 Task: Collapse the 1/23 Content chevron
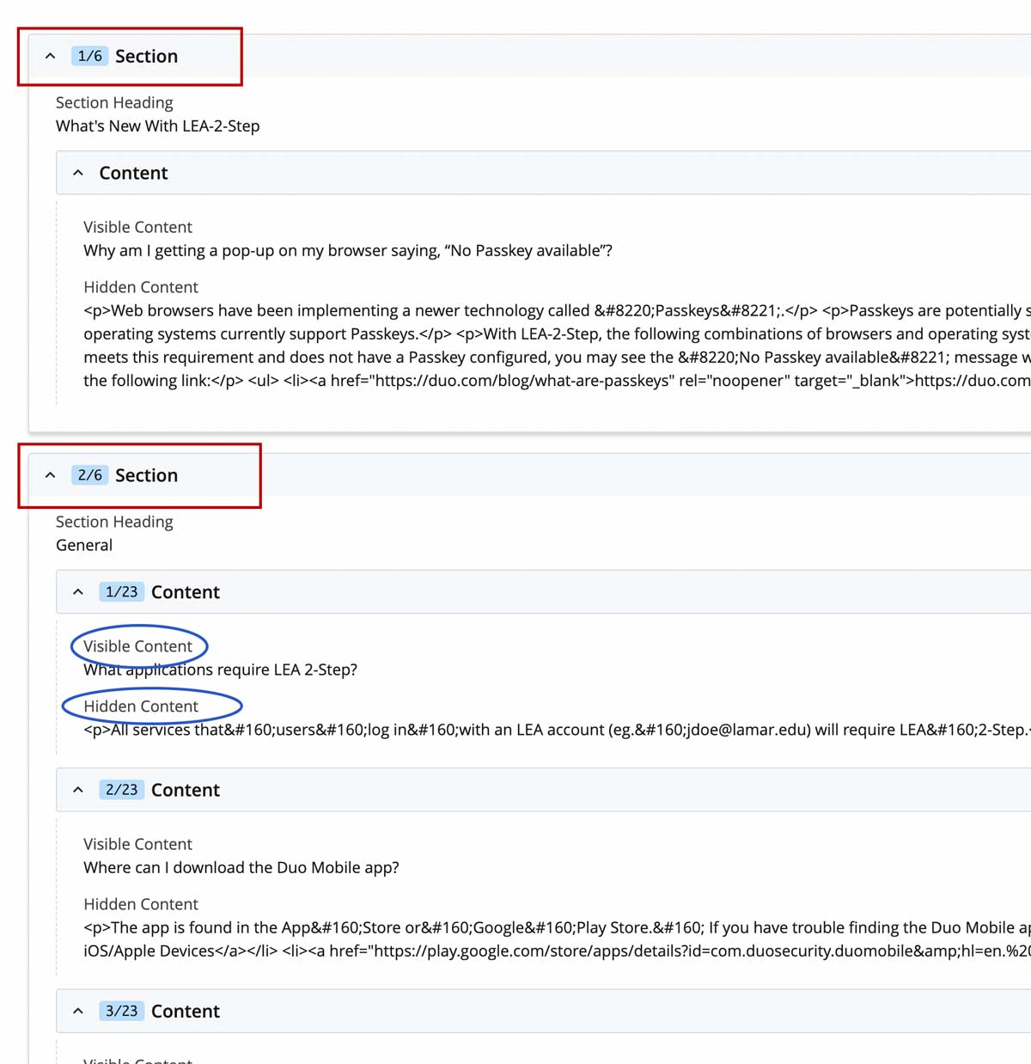tap(78, 592)
